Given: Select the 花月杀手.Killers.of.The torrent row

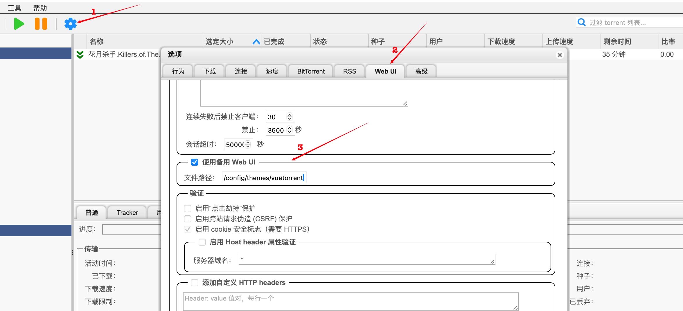Looking at the screenshot, I should [124, 54].
